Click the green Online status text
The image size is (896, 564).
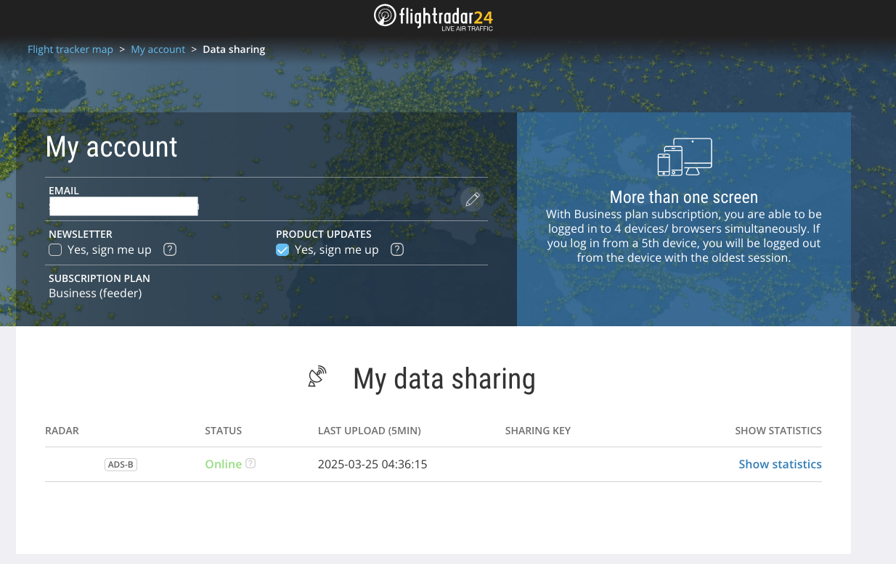pos(223,464)
